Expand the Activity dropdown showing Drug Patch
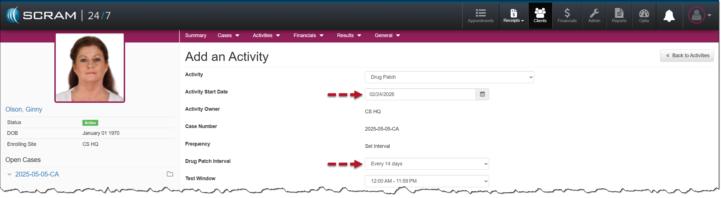Screen dimensions: 721x198 pyautogui.click(x=449, y=77)
